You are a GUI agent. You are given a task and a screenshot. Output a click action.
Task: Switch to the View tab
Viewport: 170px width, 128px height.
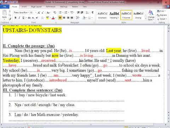coord(85,7)
